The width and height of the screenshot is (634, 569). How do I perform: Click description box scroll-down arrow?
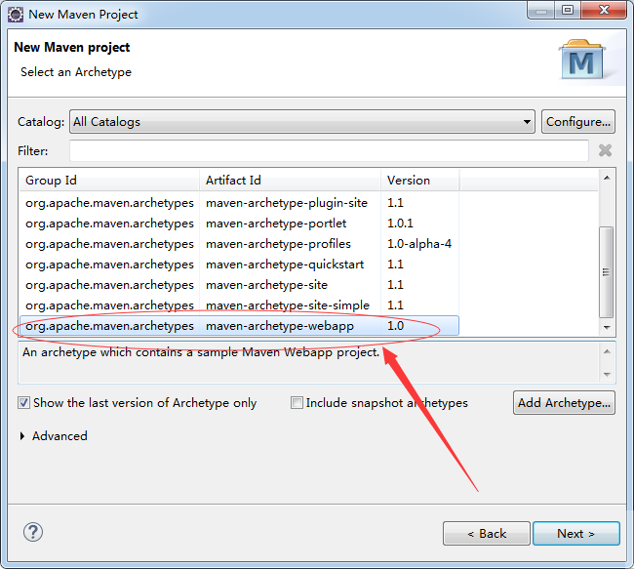(607, 375)
